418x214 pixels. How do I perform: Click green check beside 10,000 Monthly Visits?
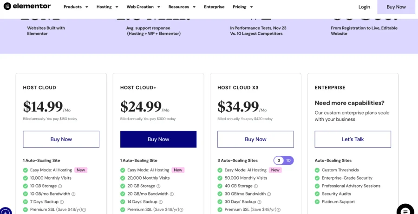[x=26, y=178]
